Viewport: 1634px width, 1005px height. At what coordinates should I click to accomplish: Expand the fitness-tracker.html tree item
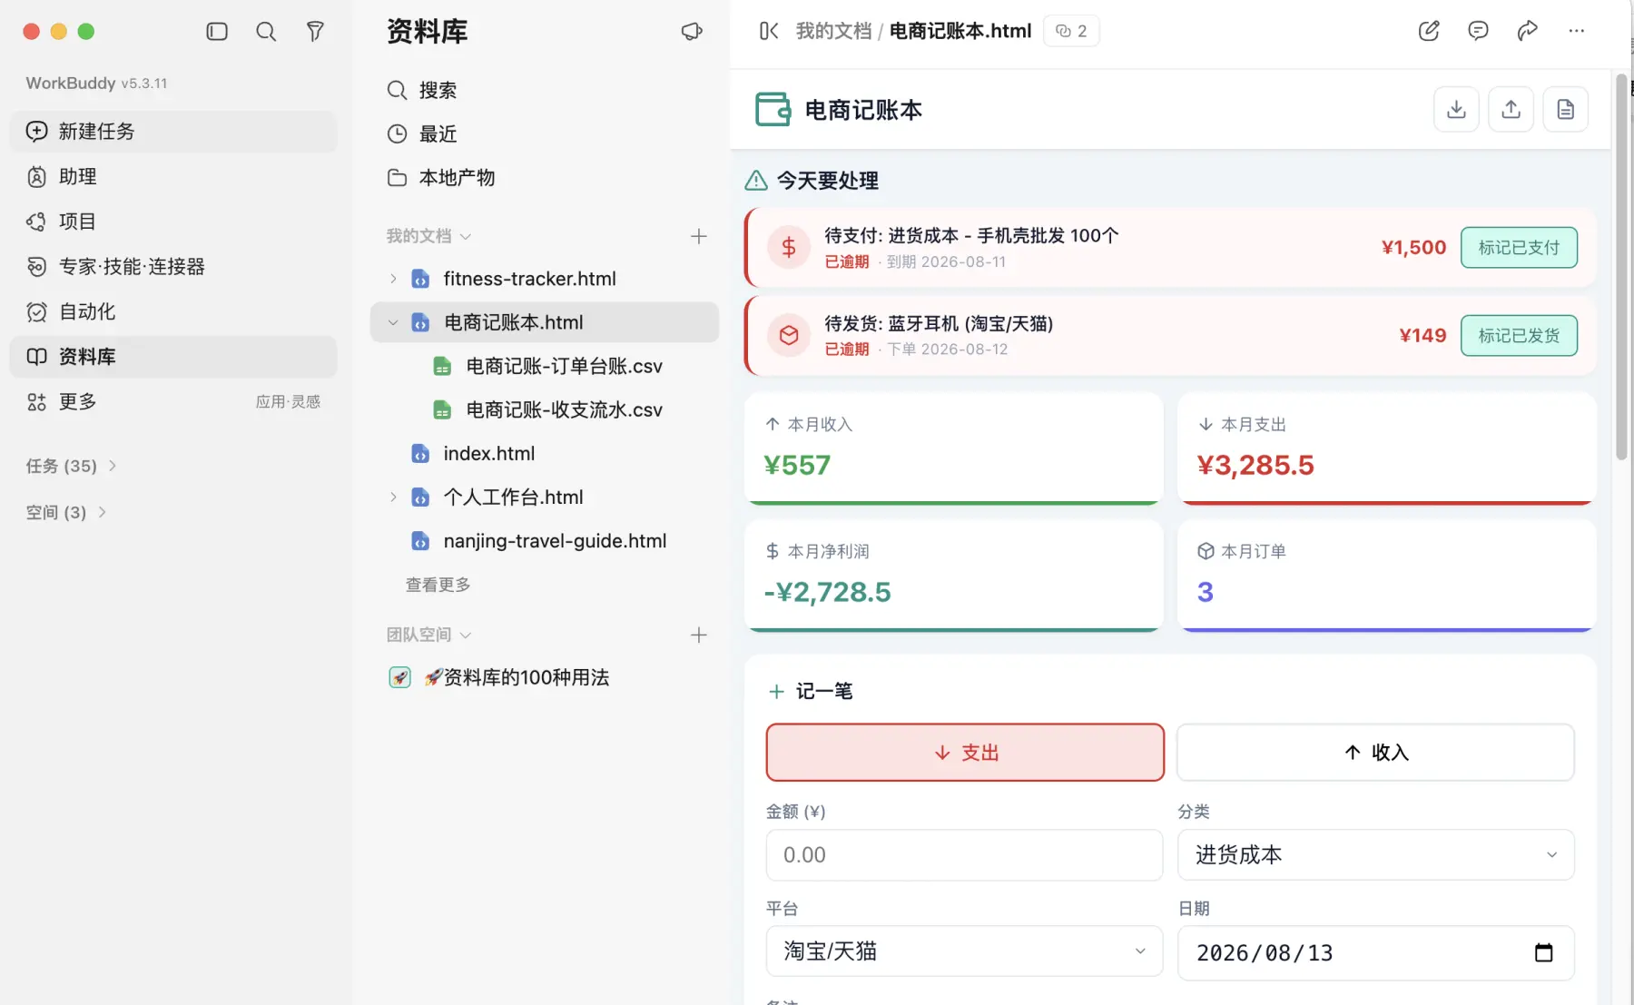coord(393,279)
